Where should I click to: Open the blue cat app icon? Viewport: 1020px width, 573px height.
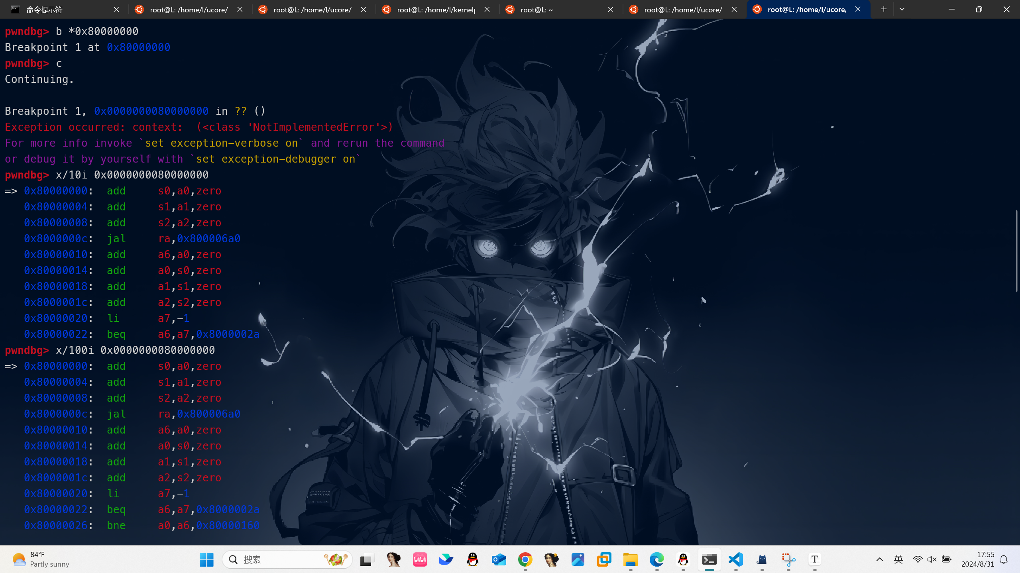pyautogui.click(x=762, y=559)
